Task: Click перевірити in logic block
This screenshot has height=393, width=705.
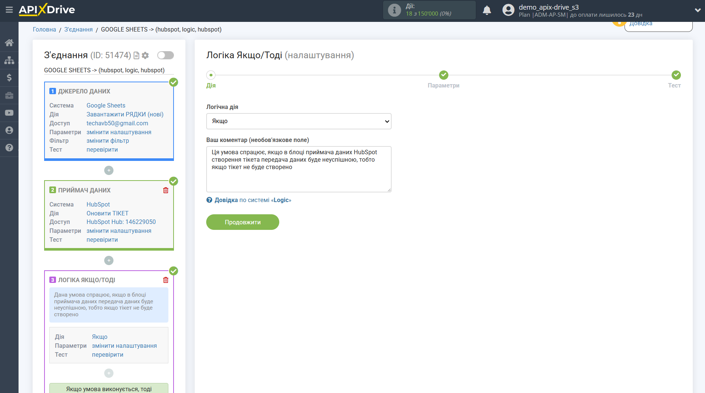Action: (x=108, y=355)
